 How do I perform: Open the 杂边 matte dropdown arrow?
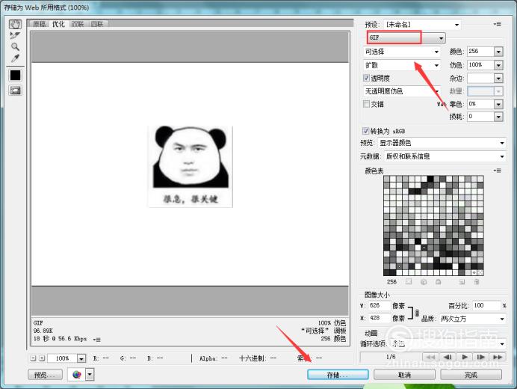coord(498,79)
